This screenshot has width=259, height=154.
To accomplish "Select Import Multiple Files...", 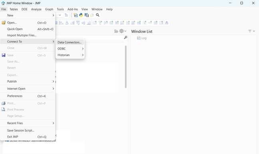I will [28, 35].
